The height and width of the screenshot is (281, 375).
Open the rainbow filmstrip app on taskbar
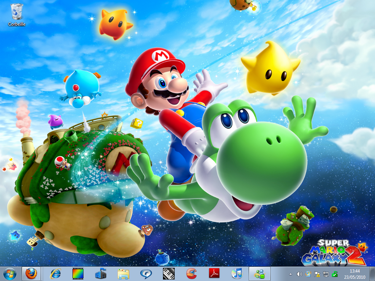(x=78, y=274)
